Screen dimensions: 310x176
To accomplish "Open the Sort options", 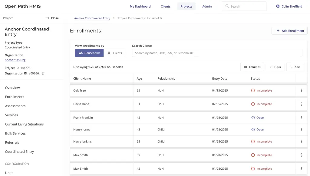I will 295,67.
